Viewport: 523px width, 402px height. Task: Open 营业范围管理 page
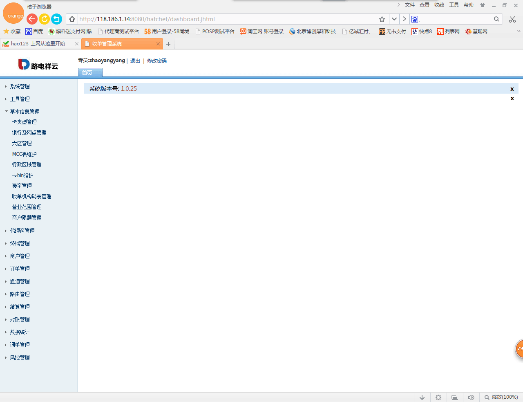point(27,207)
